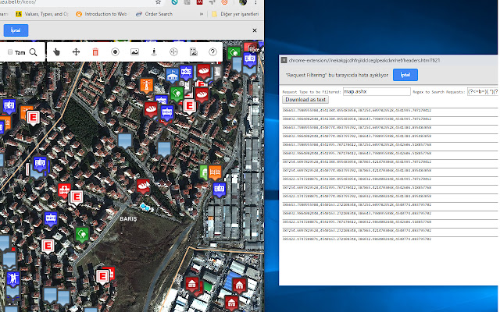Screen dimensions: 500x312
Task: Open the saved picture icon in map toolbar
Action: pos(193,51)
